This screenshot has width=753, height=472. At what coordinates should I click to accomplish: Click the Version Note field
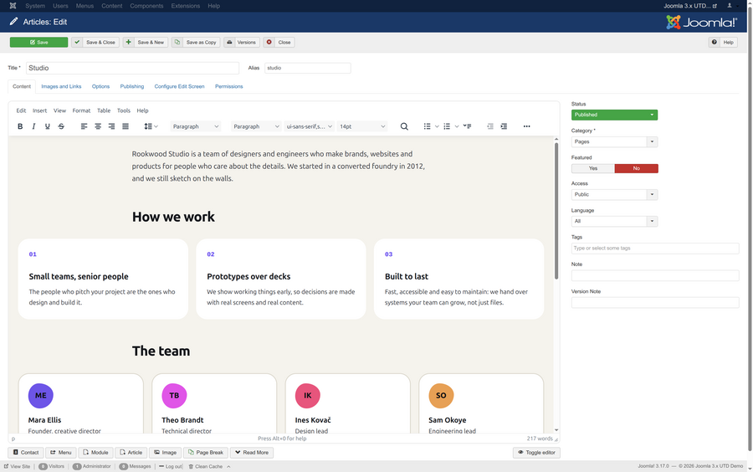655,302
